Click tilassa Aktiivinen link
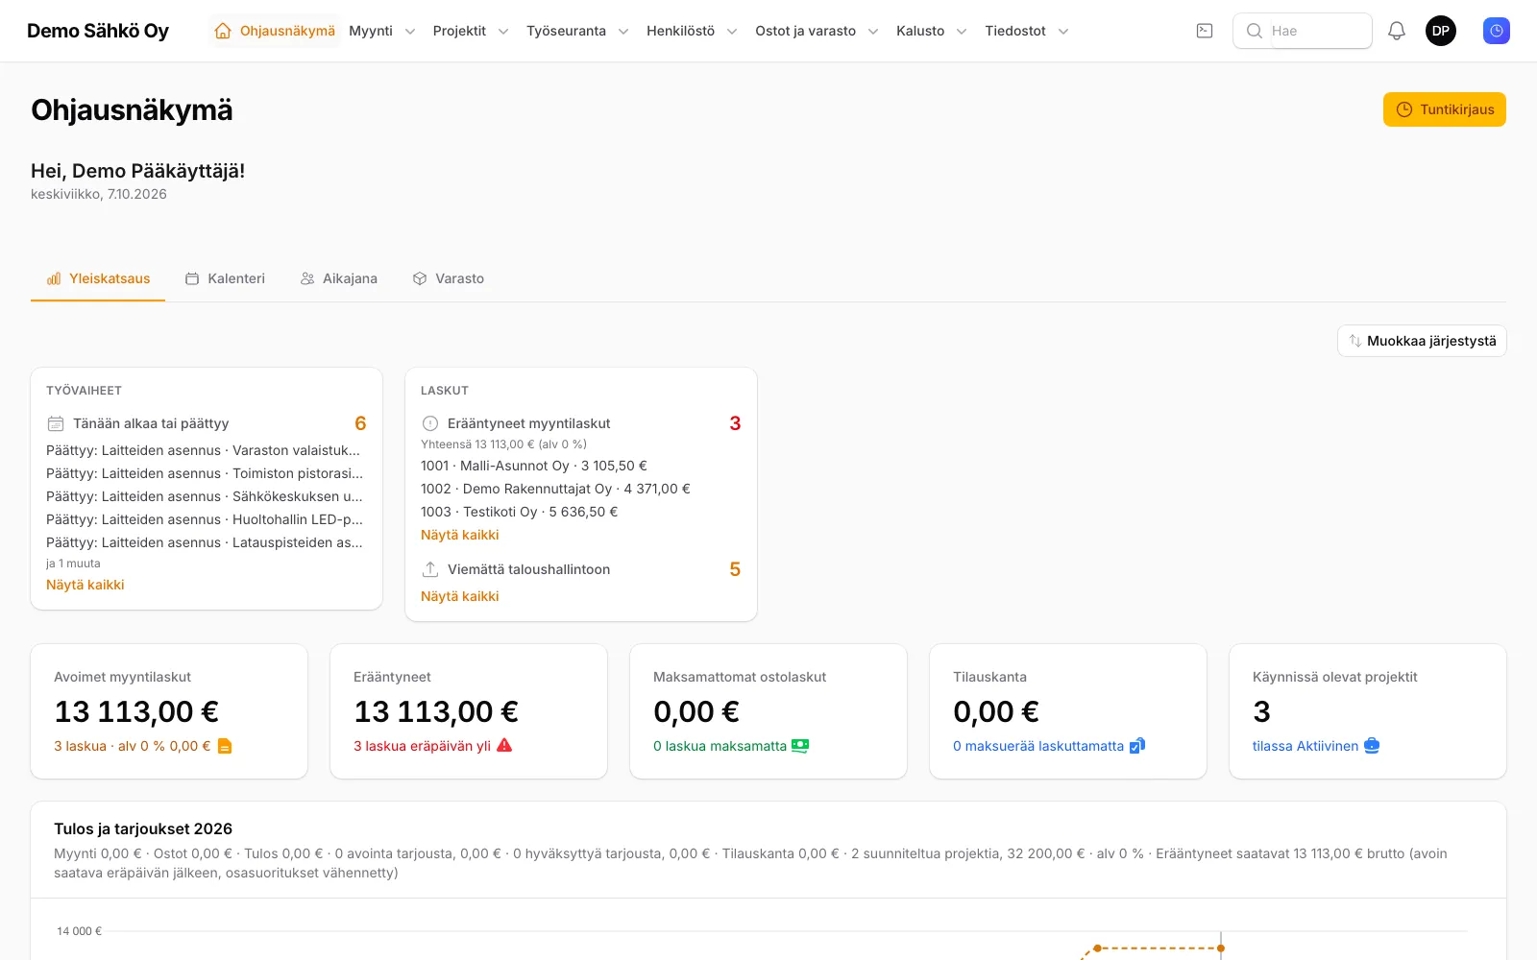Screen dimensions: 1537x960 1305,746
